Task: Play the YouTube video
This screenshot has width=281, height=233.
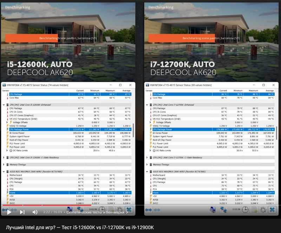Action: click(9, 212)
